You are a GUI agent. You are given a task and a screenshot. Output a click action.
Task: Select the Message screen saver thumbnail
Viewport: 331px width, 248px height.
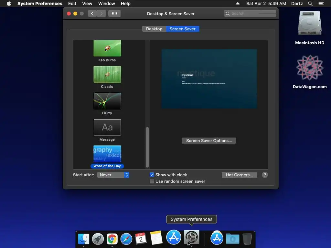pyautogui.click(x=107, y=127)
